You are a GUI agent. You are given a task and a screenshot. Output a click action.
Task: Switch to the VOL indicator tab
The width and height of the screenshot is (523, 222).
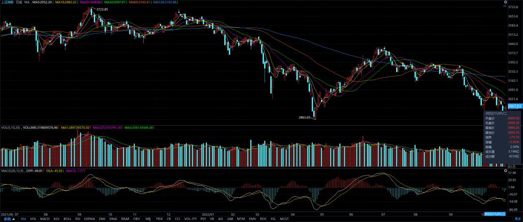click(x=33, y=219)
